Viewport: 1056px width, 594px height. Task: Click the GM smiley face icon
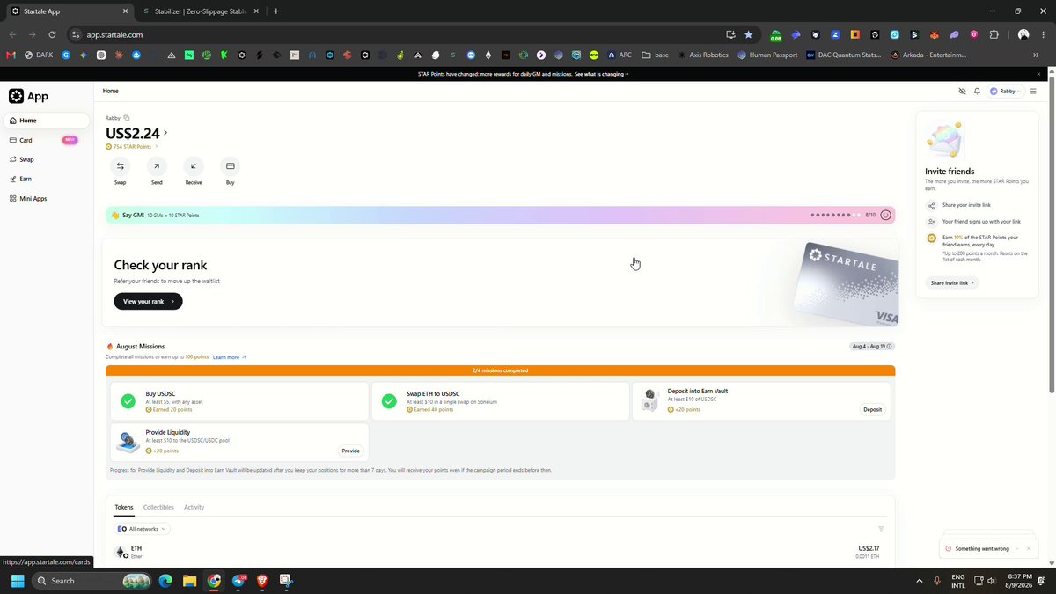(885, 215)
